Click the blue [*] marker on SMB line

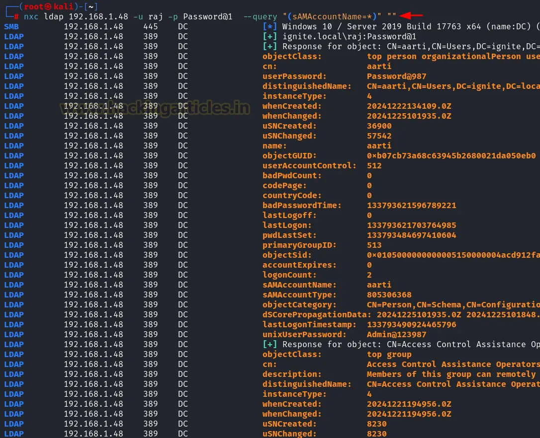pyautogui.click(x=270, y=26)
